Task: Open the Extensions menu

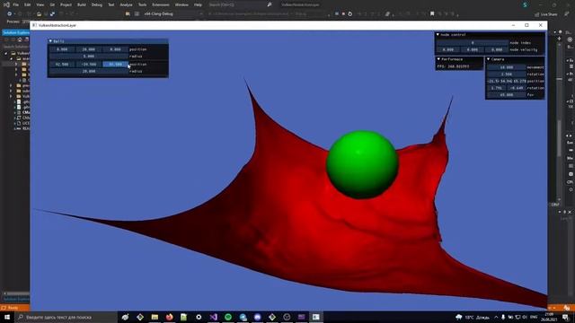Action: (161, 4)
